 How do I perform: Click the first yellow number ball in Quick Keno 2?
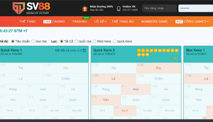[139, 50]
